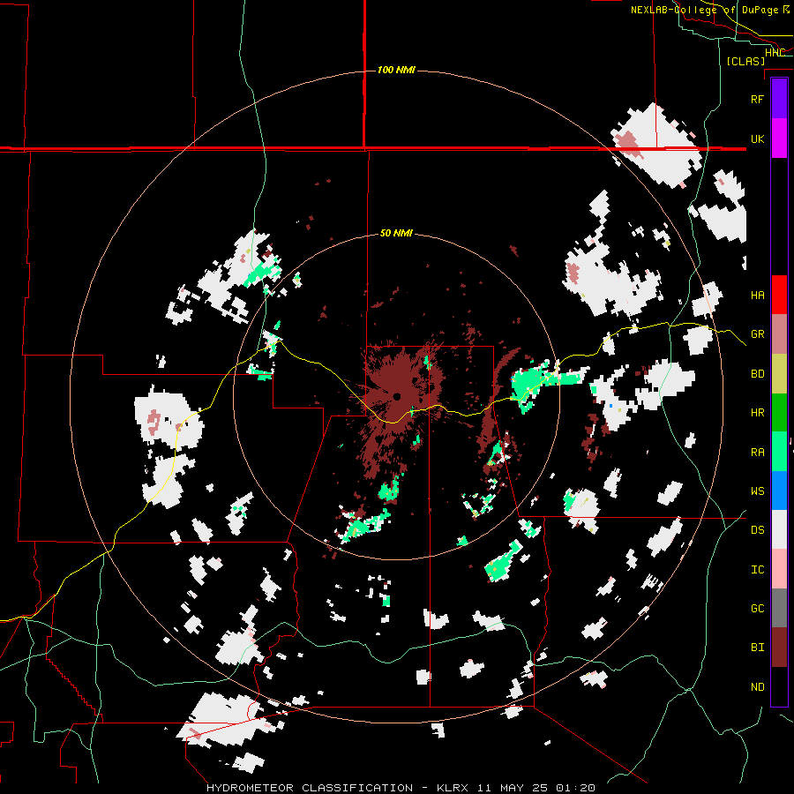Click the IC legend label
Image resolution: width=794 pixels, height=794 pixels.
tap(757, 570)
